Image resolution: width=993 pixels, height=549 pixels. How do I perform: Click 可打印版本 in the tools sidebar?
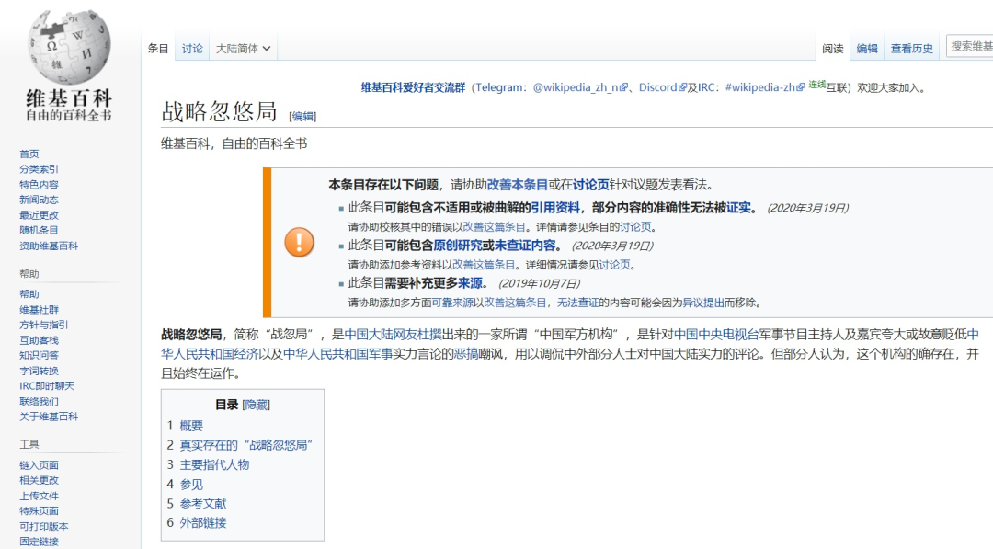click(x=44, y=526)
